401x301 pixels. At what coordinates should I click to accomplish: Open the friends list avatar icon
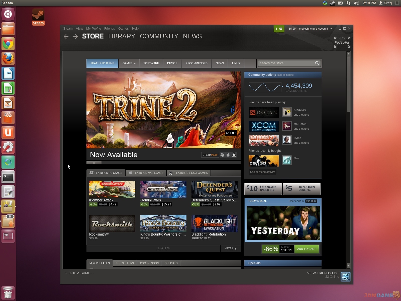(345, 277)
